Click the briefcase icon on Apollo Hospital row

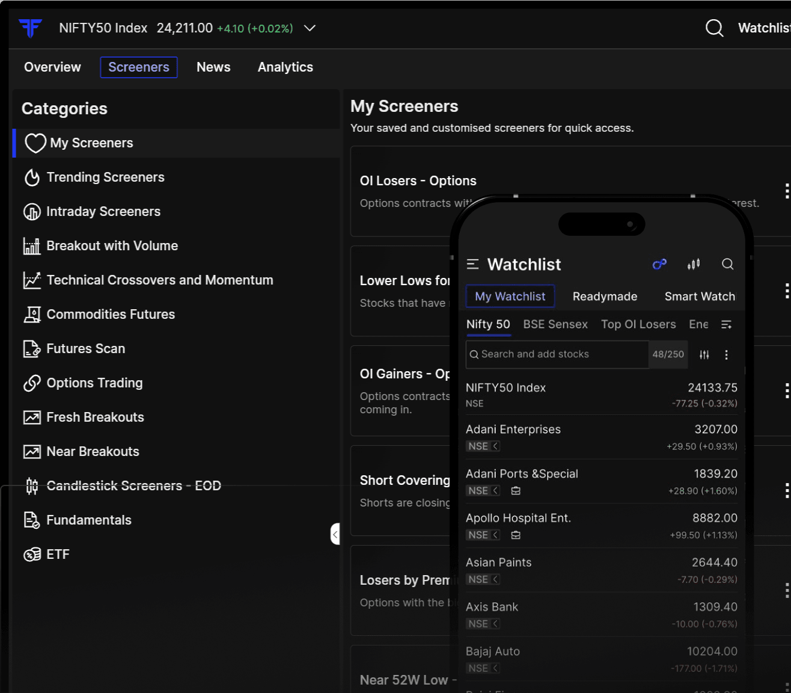tap(516, 535)
